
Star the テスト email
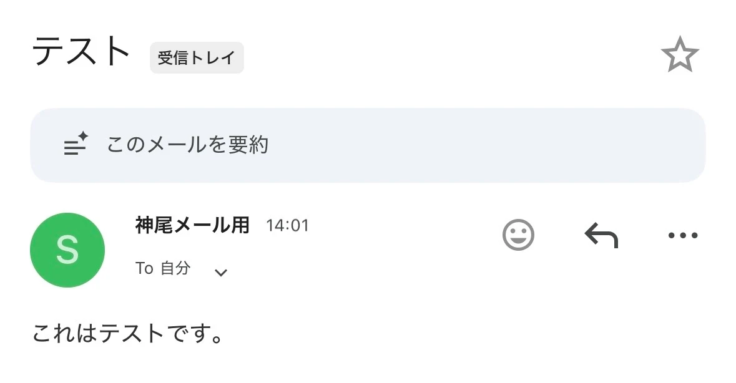tap(679, 55)
